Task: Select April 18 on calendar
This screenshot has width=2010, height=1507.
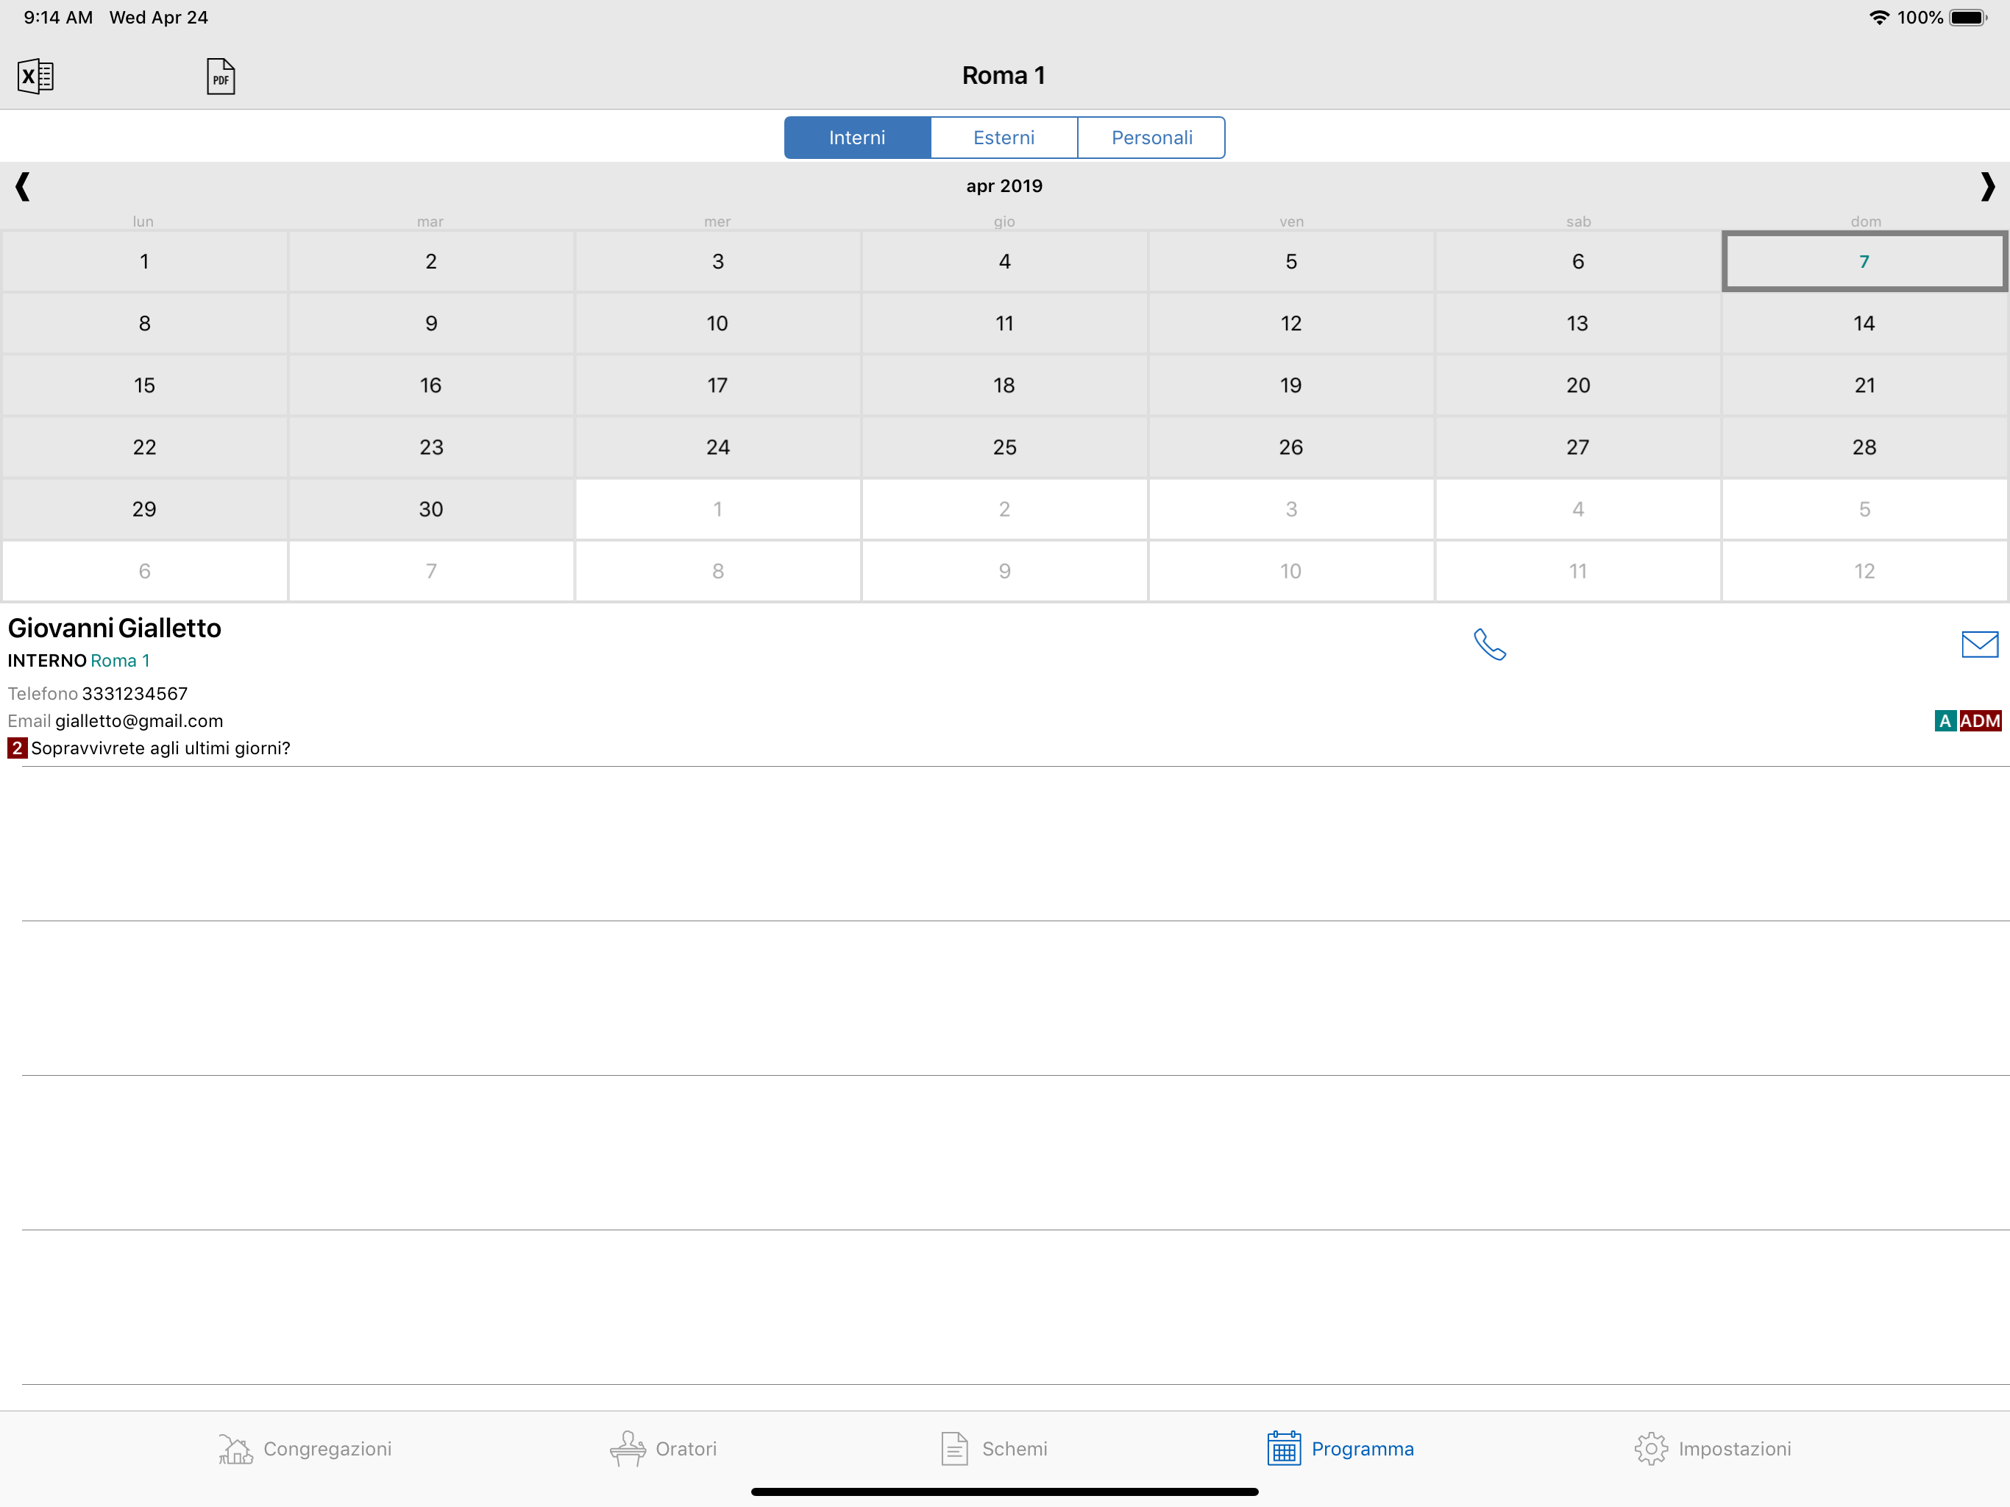Action: click(x=1004, y=386)
